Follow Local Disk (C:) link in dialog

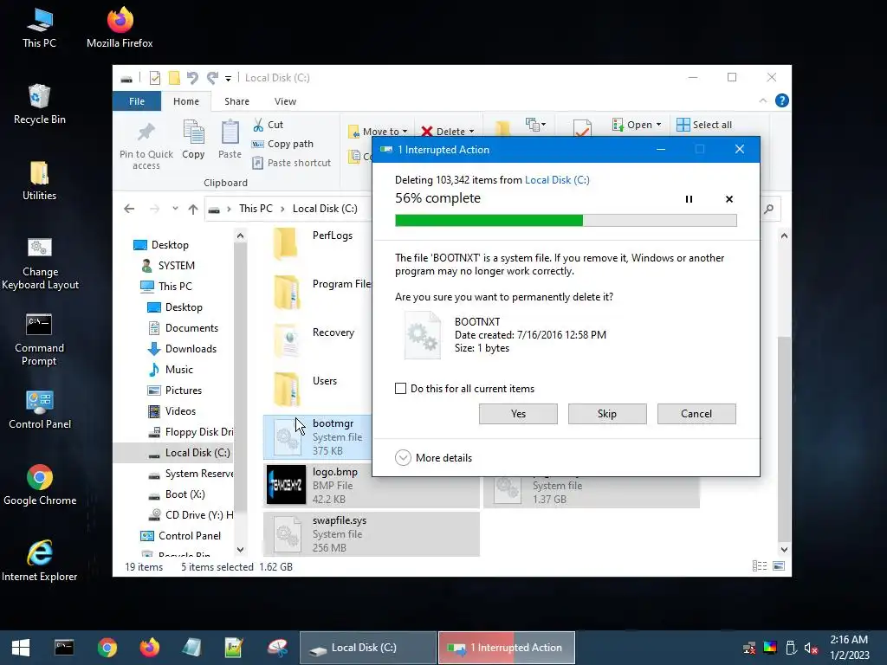[557, 180]
